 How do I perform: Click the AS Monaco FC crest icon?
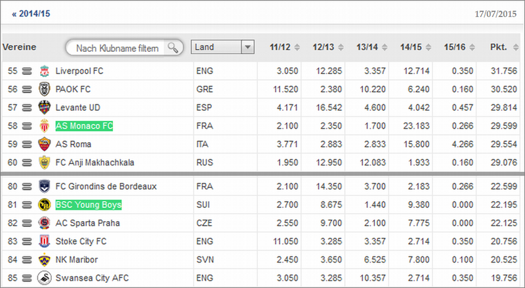pyautogui.click(x=44, y=126)
